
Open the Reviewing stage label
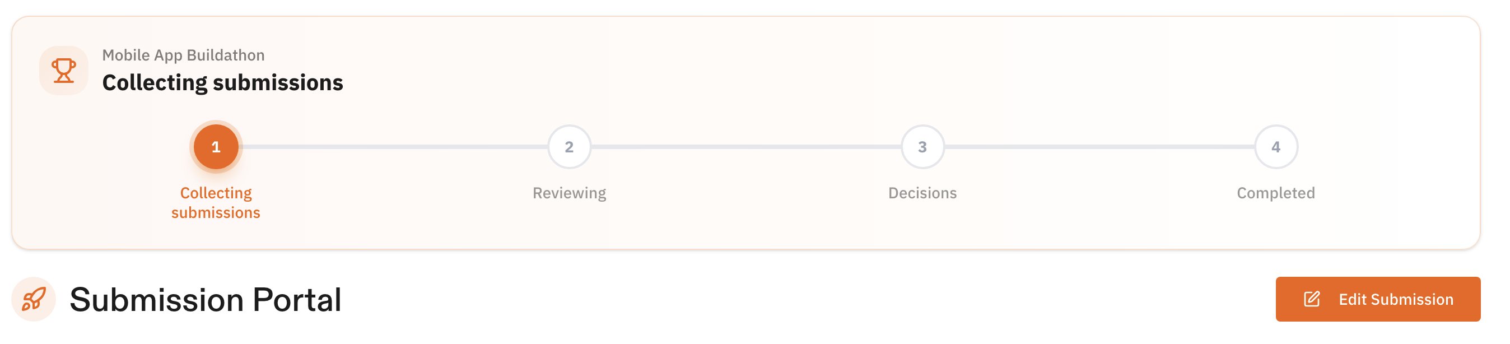click(x=569, y=193)
